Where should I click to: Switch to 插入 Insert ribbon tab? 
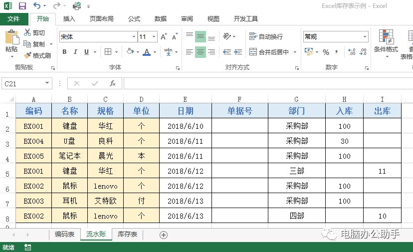tap(69, 19)
